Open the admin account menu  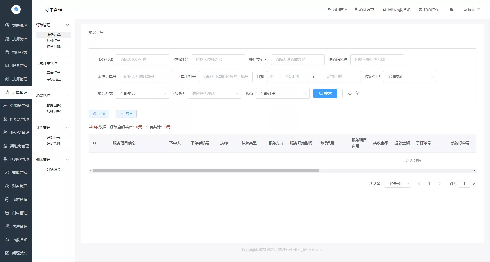click(x=471, y=9)
